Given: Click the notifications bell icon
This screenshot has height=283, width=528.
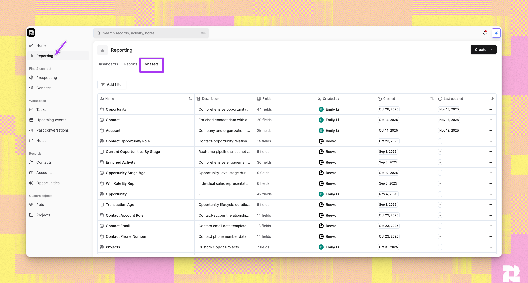Looking at the screenshot, I should (485, 33).
